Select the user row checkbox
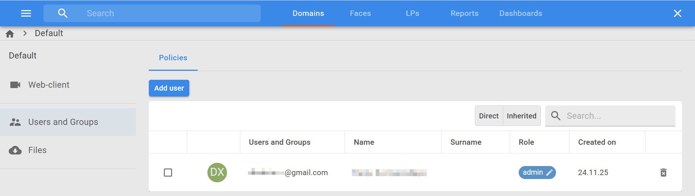This screenshot has height=196, width=695. coord(168,173)
